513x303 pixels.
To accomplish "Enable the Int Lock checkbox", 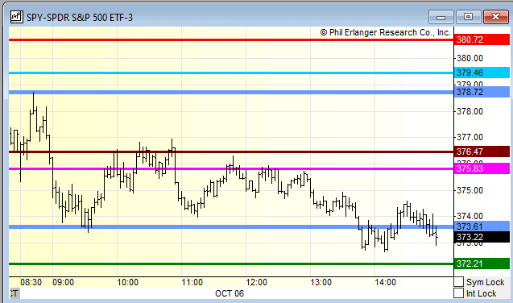I will coord(459,293).
